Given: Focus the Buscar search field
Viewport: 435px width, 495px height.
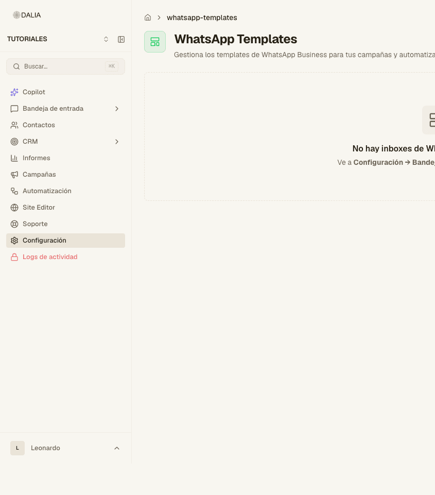Looking at the screenshot, I should coord(65,66).
